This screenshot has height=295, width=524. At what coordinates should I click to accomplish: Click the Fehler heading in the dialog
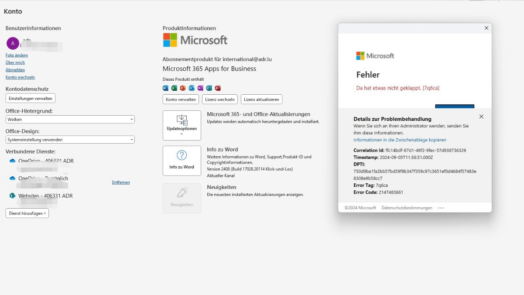coord(368,75)
